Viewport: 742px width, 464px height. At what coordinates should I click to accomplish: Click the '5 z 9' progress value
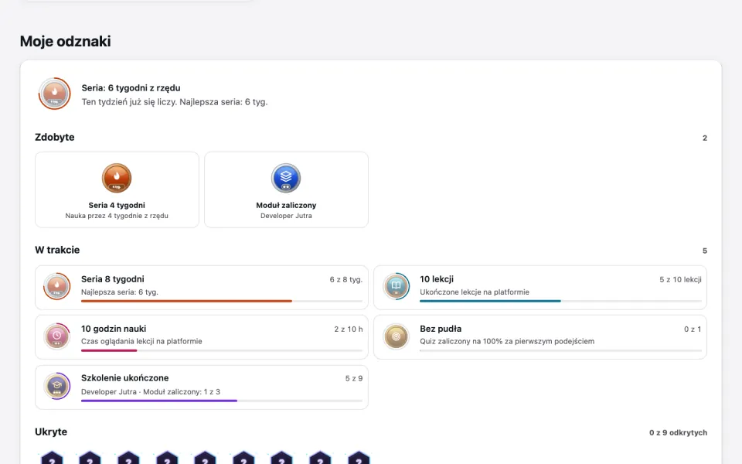(x=354, y=378)
